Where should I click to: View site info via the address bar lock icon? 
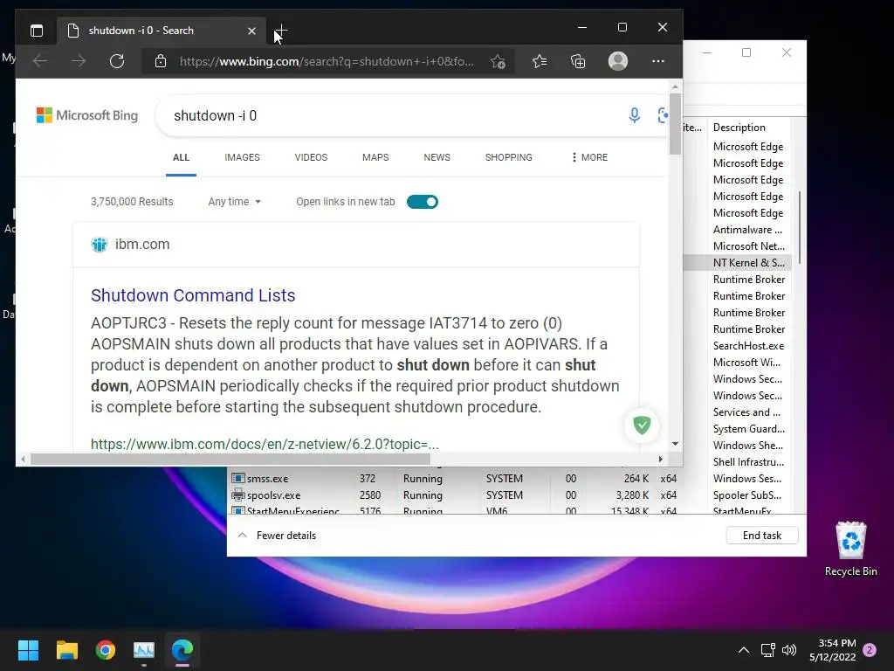161,61
